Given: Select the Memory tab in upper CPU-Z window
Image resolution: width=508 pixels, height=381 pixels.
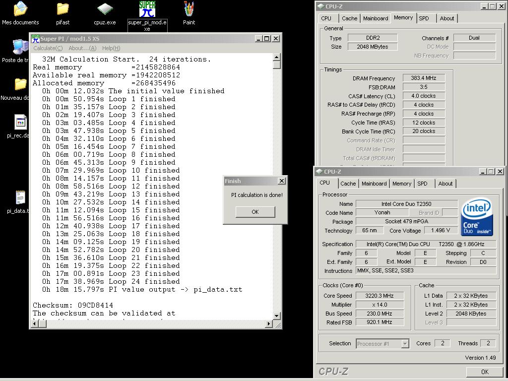Looking at the screenshot, I should click(x=403, y=18).
